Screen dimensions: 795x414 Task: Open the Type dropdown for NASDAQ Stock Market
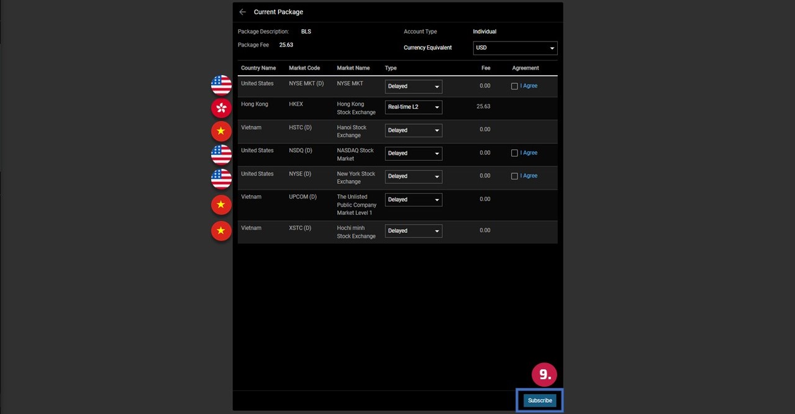[x=413, y=153]
